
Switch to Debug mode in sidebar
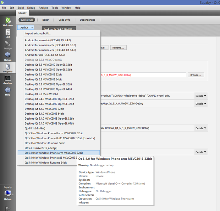tap(8, 57)
